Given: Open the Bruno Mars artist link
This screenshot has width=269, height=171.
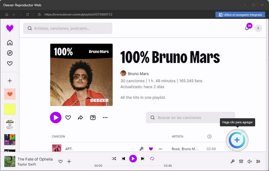Looking at the screenshot, I should pos(138,74).
